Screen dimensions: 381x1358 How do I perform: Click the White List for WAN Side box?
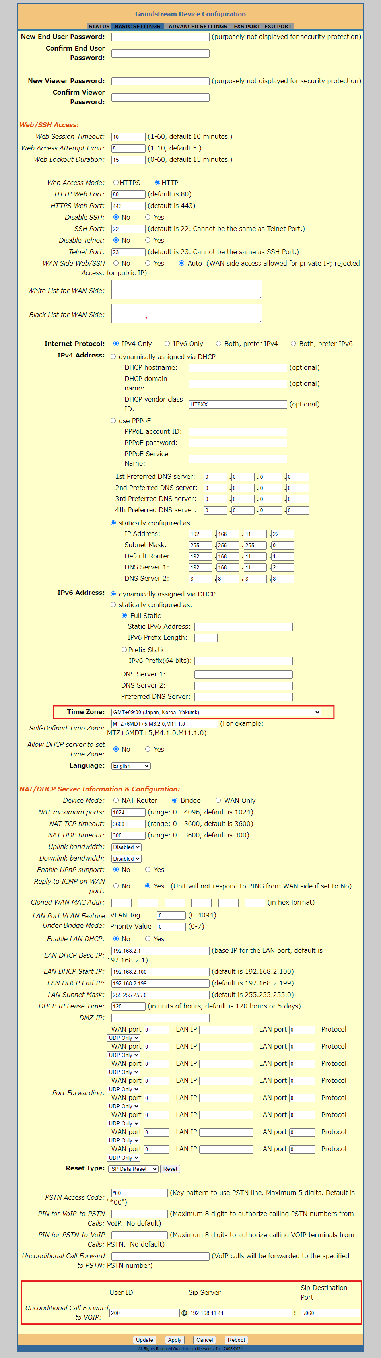point(187,289)
